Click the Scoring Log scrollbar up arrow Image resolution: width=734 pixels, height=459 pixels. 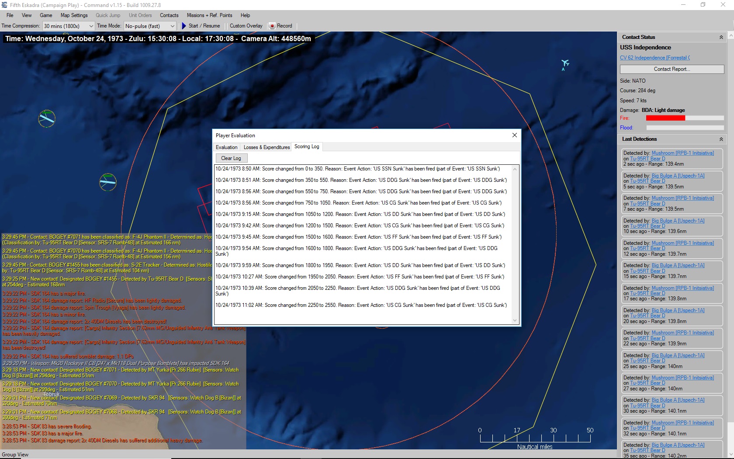tap(515, 169)
